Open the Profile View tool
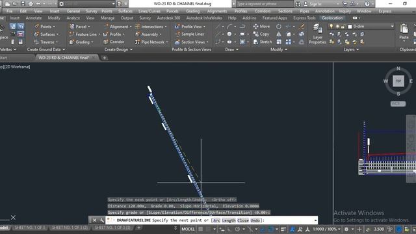 [189, 27]
